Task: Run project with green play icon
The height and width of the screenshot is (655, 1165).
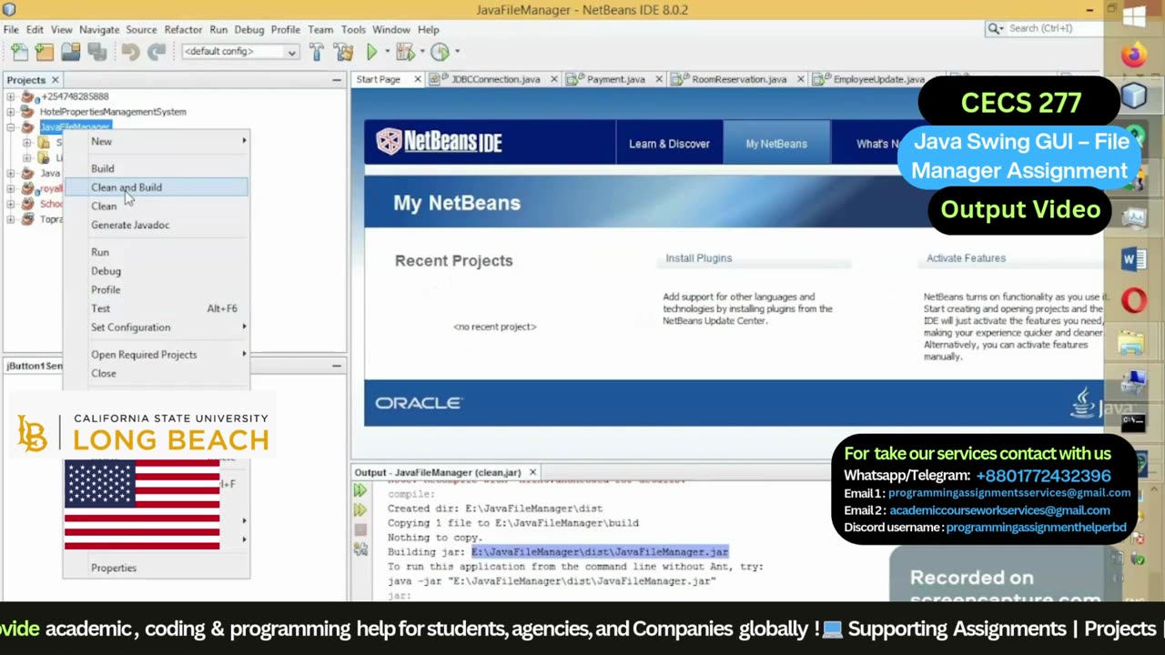Action: [x=371, y=52]
